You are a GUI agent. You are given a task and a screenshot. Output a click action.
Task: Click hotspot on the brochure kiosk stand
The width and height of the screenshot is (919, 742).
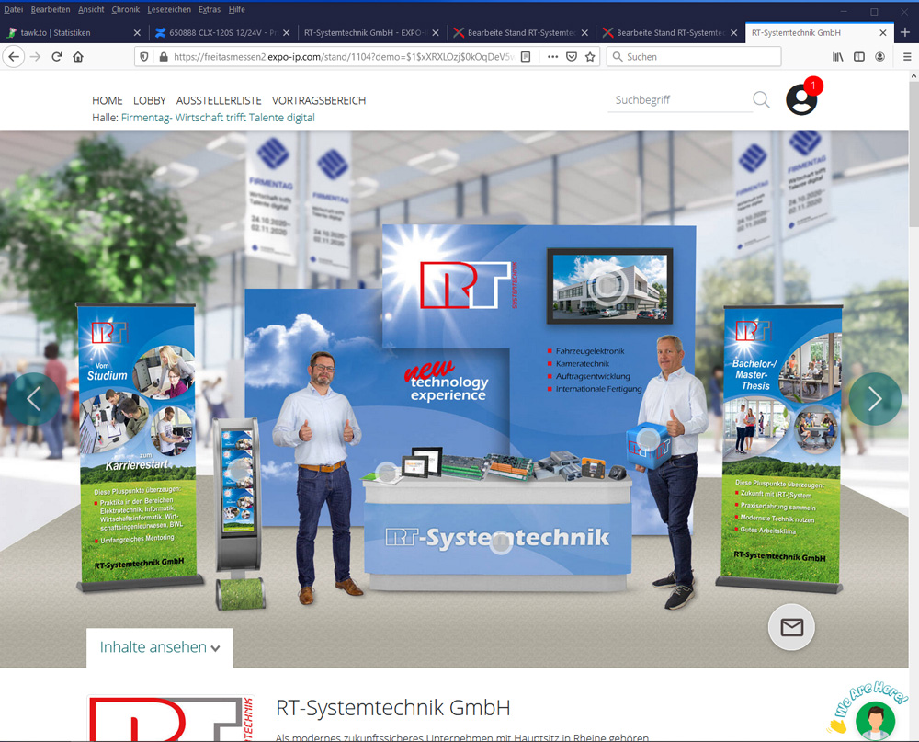point(239,470)
